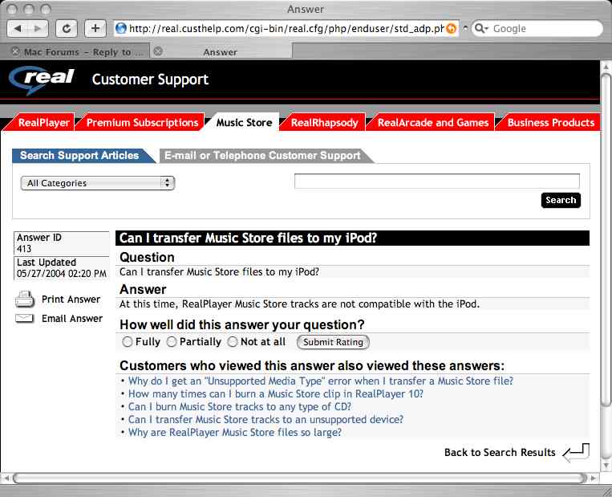Add bookmark with the plus button

[95, 29]
